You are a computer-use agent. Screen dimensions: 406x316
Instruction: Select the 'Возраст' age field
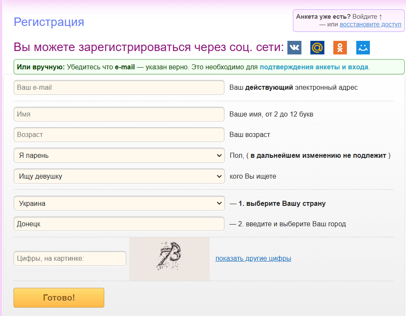click(119, 135)
